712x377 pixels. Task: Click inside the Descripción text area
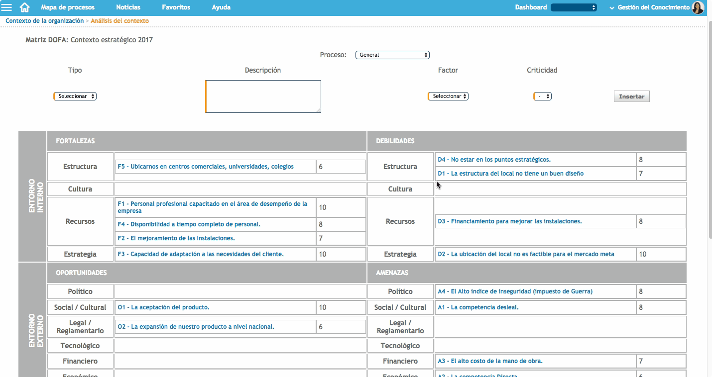[x=263, y=96]
